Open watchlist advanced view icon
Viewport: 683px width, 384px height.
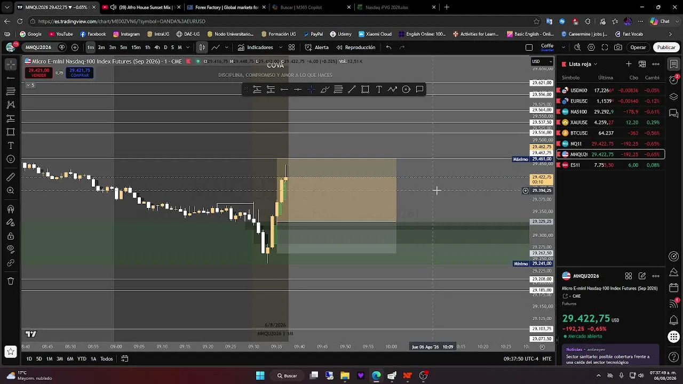coord(642,64)
